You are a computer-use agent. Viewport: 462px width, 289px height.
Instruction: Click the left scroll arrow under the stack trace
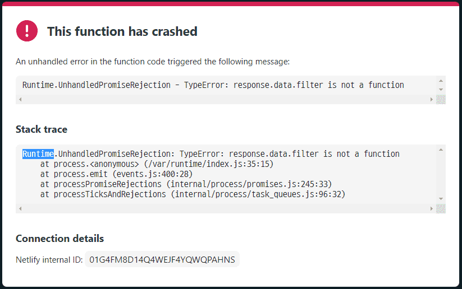coord(20,208)
